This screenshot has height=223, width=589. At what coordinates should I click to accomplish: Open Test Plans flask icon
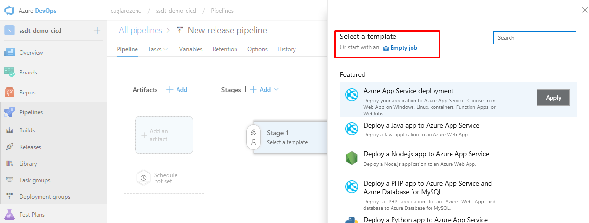tap(9, 214)
